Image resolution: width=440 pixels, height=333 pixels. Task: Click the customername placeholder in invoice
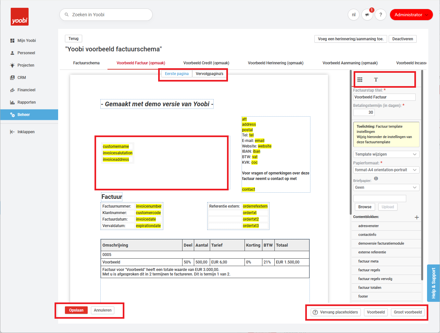click(116, 147)
